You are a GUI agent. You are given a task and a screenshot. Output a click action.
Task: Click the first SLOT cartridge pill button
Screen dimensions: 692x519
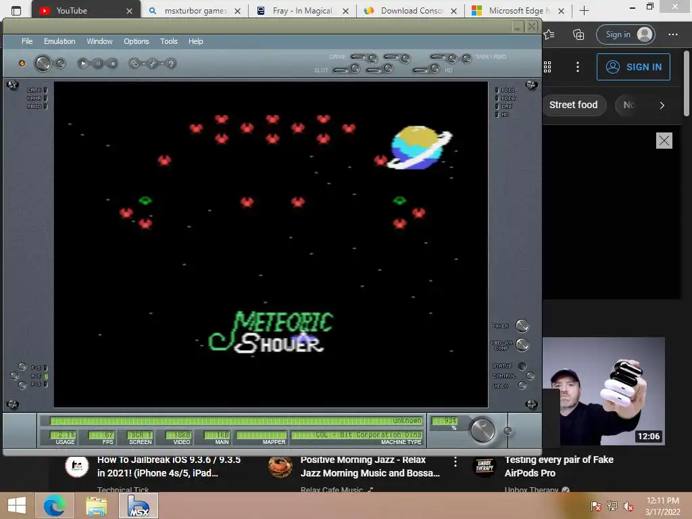click(x=341, y=70)
